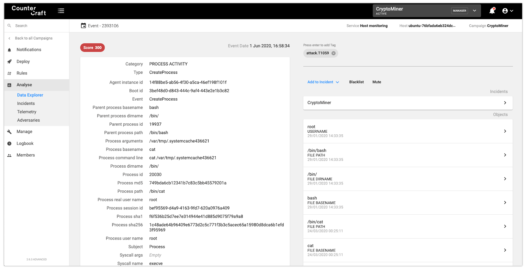
Task: Open the user account menu icon
Action: pyautogui.click(x=508, y=11)
